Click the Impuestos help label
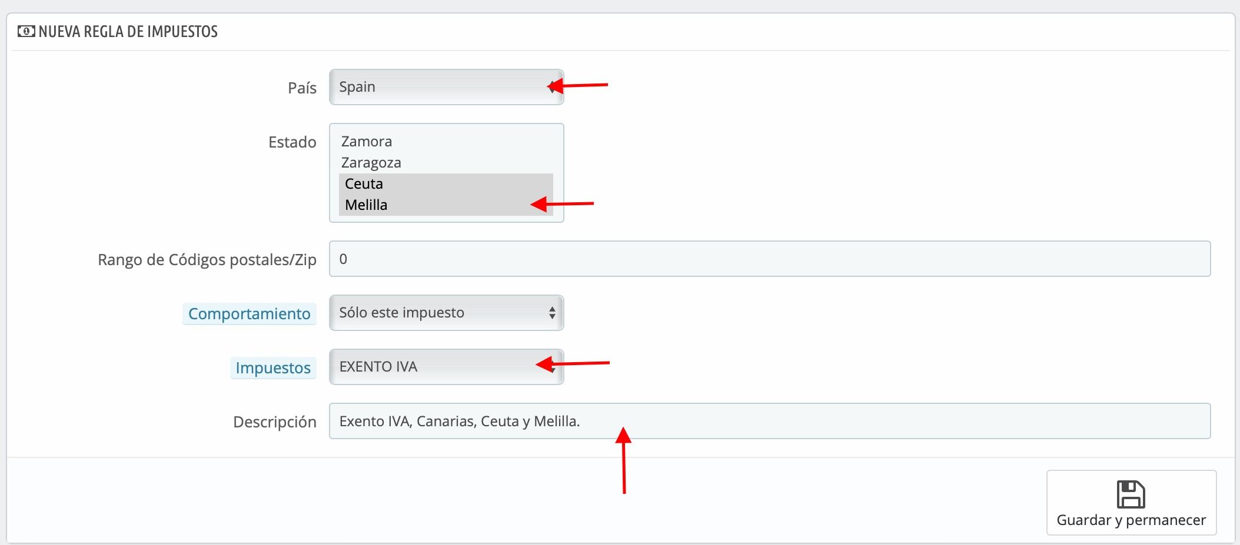This screenshot has width=1240, height=545. tap(273, 368)
